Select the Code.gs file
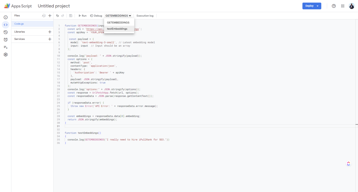Viewport: 358px width, 192px height. tap(33, 24)
